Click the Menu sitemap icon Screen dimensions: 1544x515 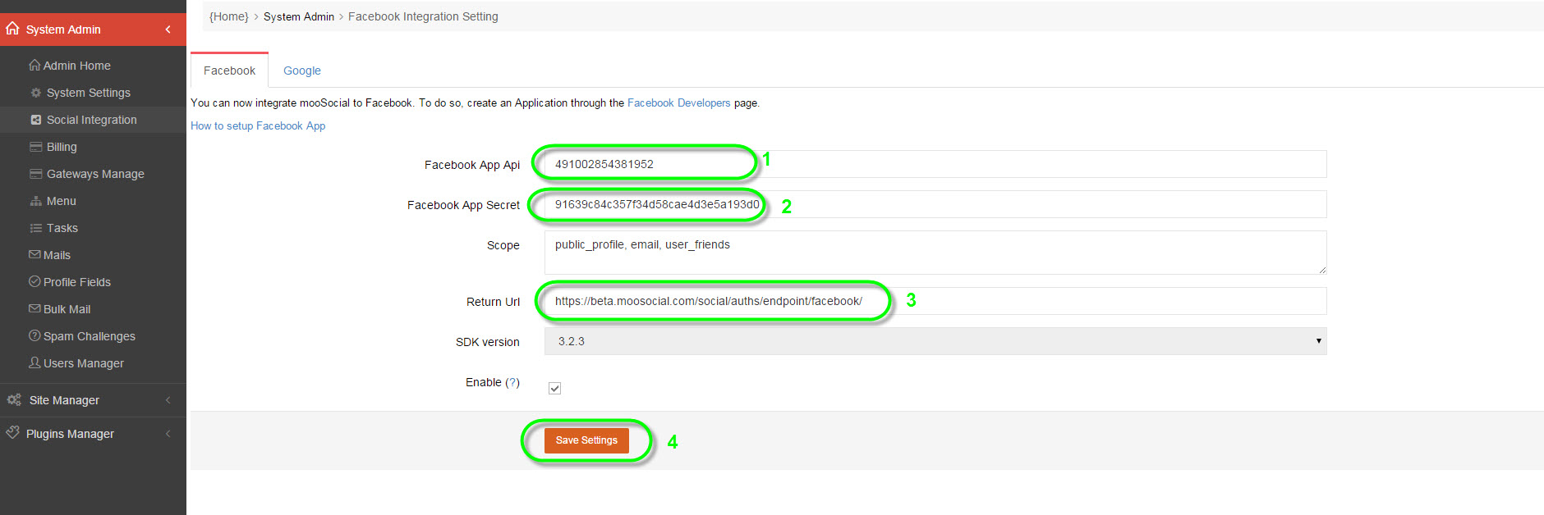click(x=35, y=201)
